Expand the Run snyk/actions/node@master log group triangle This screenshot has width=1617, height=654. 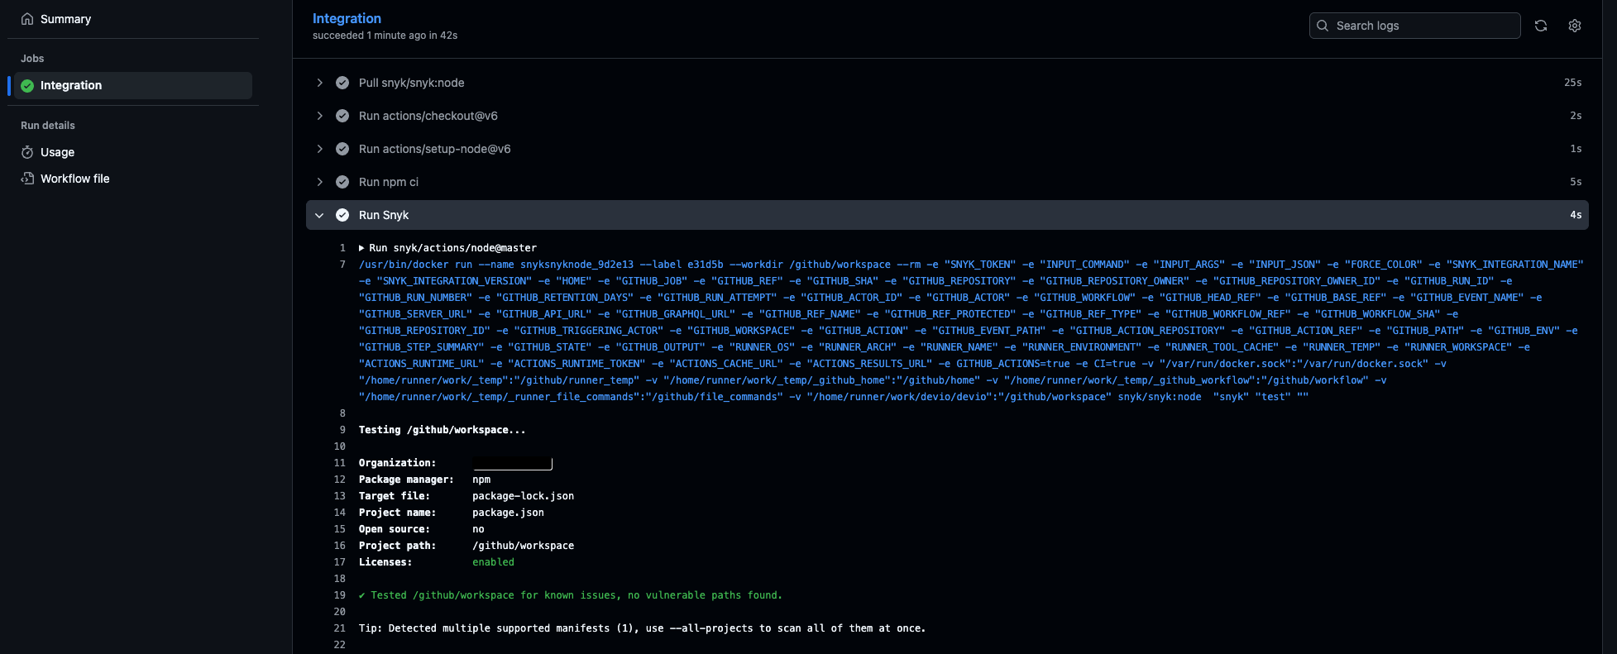coord(361,248)
